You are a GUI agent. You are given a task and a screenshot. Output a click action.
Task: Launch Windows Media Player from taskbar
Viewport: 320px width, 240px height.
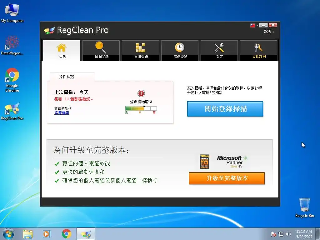pyautogui.click(x=47, y=234)
